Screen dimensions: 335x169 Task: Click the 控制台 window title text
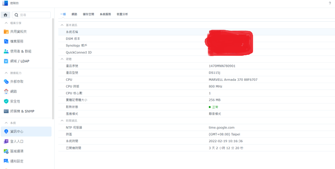coord(14,3)
